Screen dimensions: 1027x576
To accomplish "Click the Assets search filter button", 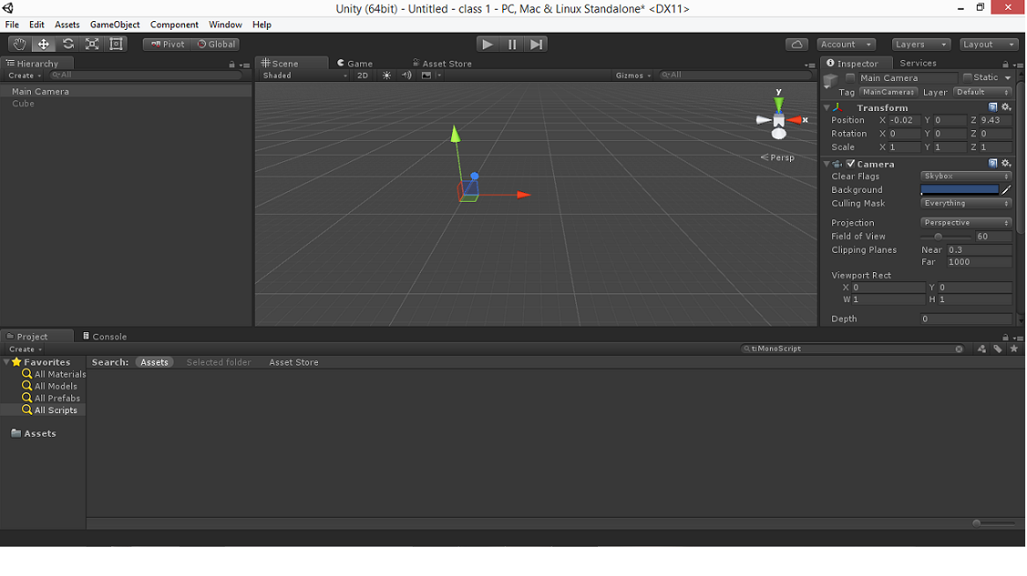I will pos(154,362).
